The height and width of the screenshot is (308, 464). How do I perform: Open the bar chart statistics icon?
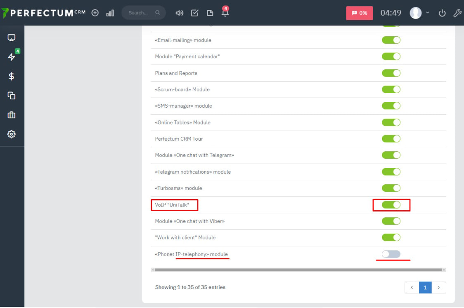[x=110, y=13]
